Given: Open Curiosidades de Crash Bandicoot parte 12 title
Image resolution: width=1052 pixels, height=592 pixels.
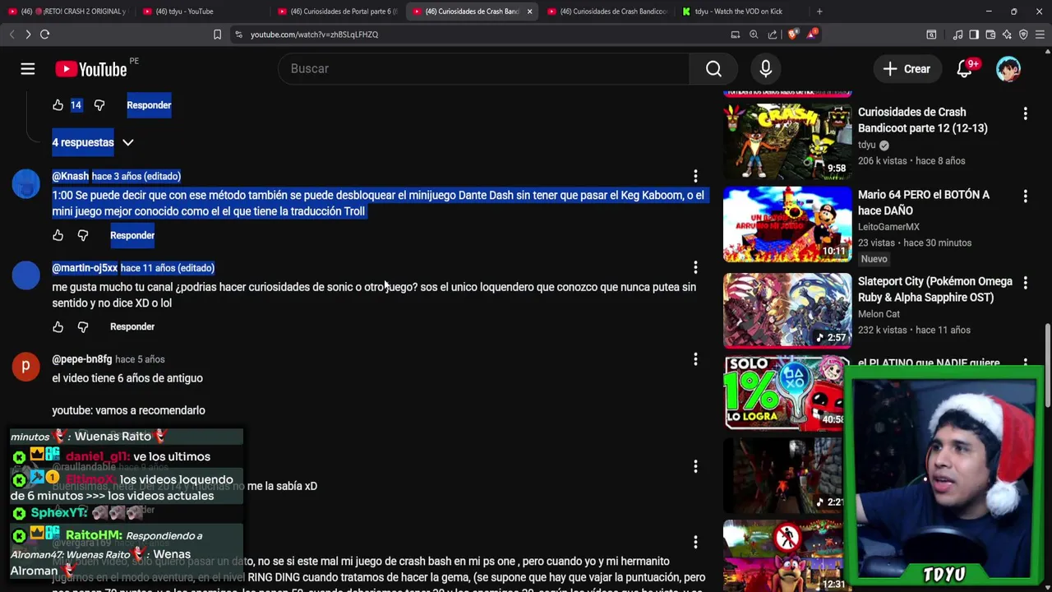Looking at the screenshot, I should 922,120.
